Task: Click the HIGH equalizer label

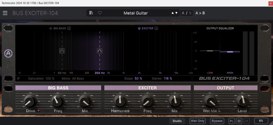Action: (x=230, y=73)
